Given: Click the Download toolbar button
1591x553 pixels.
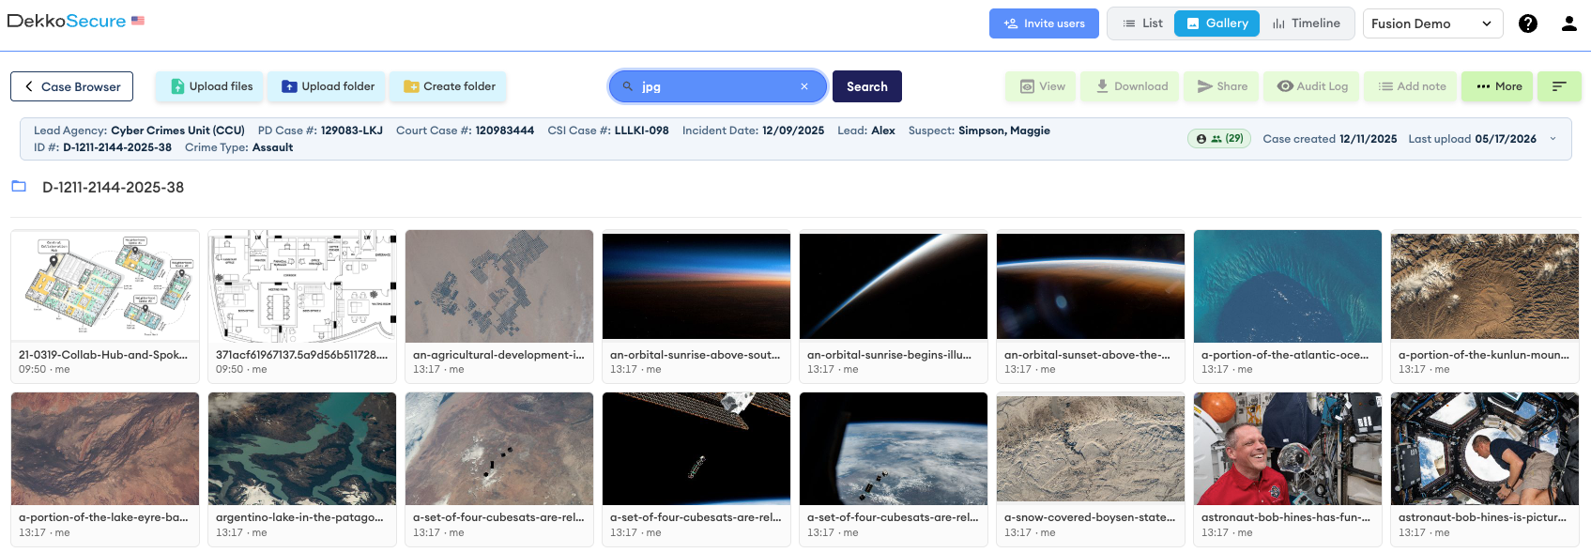Looking at the screenshot, I should (1131, 86).
